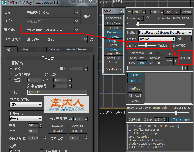Click the Lock button in SolidRocks
The width and height of the screenshot is (194, 152).
pos(169,12)
